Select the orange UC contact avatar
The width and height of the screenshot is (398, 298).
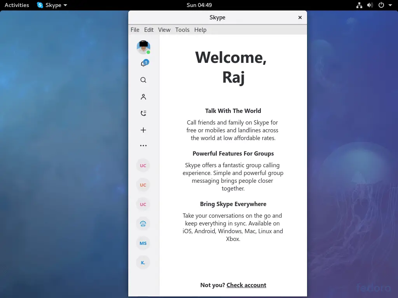[143, 185]
